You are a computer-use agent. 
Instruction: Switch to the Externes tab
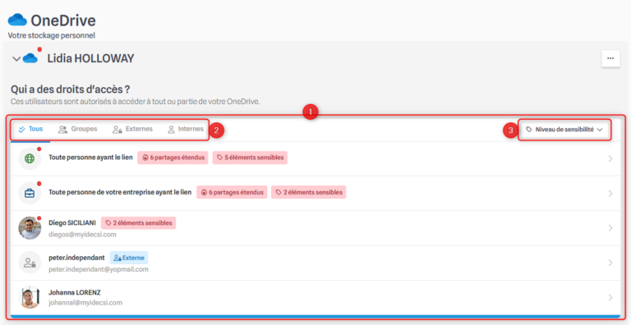coord(132,129)
